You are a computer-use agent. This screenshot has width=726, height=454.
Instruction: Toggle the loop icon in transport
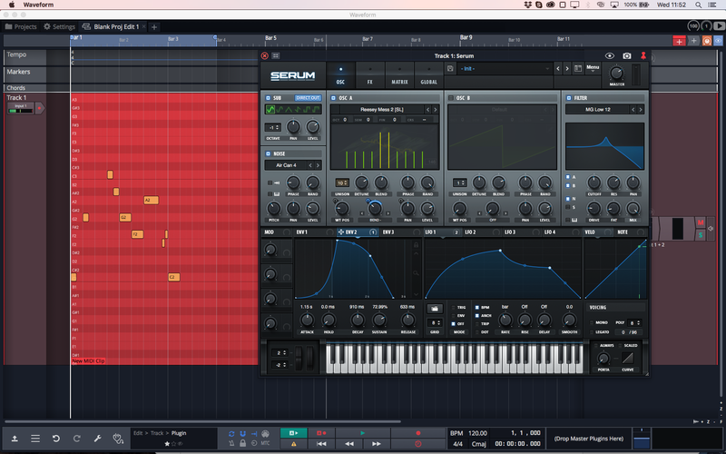pyautogui.click(x=231, y=434)
